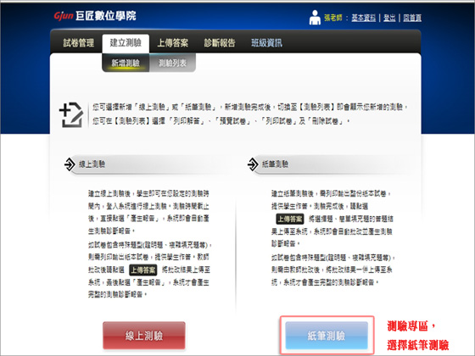Open the 試卷管理 tab
Screen dimensions: 475x356
(78, 43)
